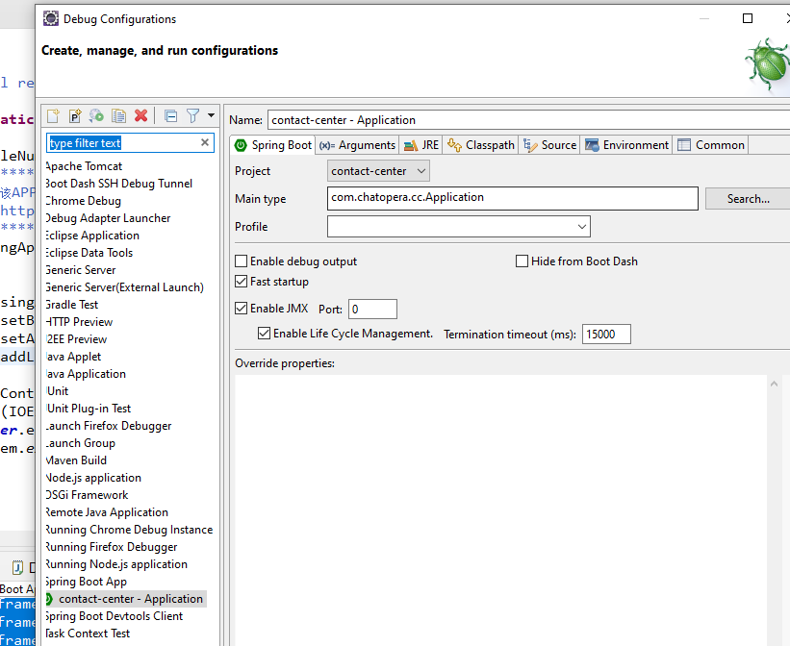790x646 pixels.
Task: Select Eclipse Application item
Action: [92, 236]
